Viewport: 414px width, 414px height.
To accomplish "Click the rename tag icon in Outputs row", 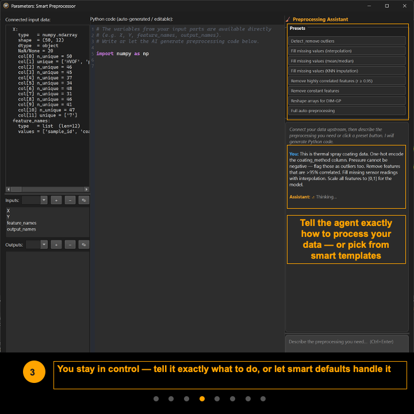I will click(84, 244).
